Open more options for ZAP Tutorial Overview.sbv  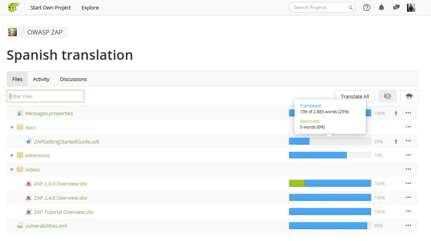click(408, 212)
